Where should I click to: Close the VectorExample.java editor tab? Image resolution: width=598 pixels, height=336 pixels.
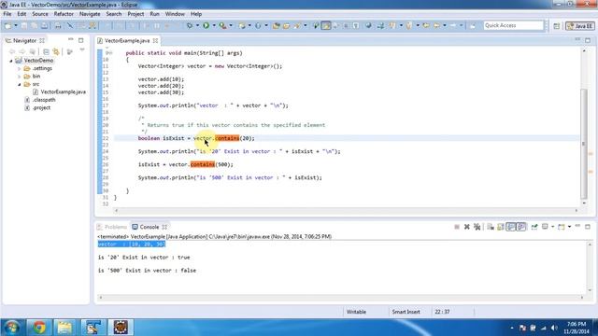[x=155, y=40]
